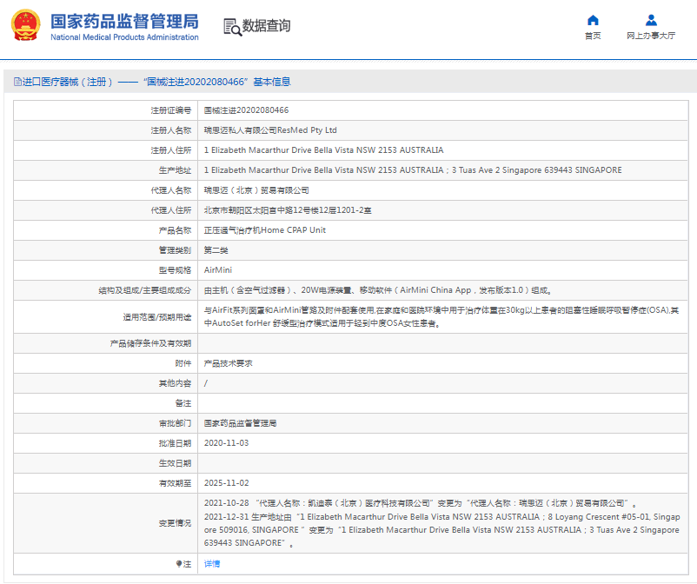697x584 pixels.
Task: Click the 备注 label
Action: (183, 403)
